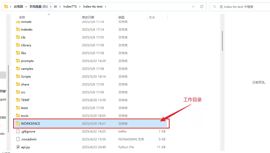Click the 'Python File' type cell
The width and height of the screenshot is (270, 153).
click(x=126, y=147)
